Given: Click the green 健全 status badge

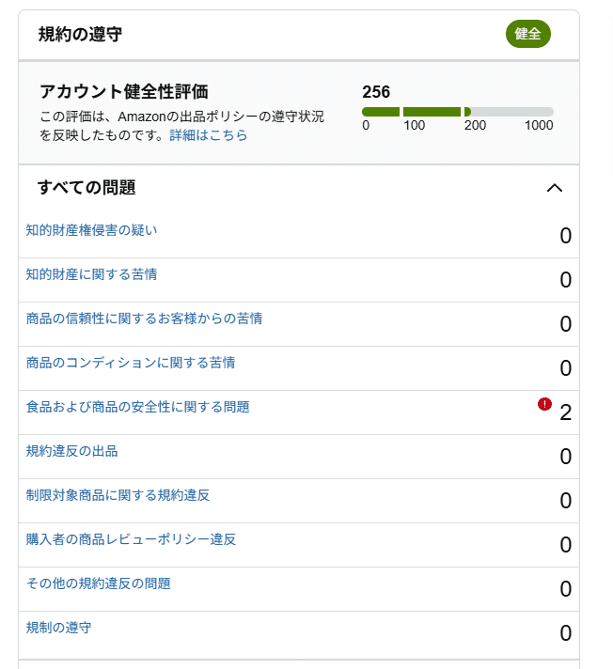Looking at the screenshot, I should 528,34.
